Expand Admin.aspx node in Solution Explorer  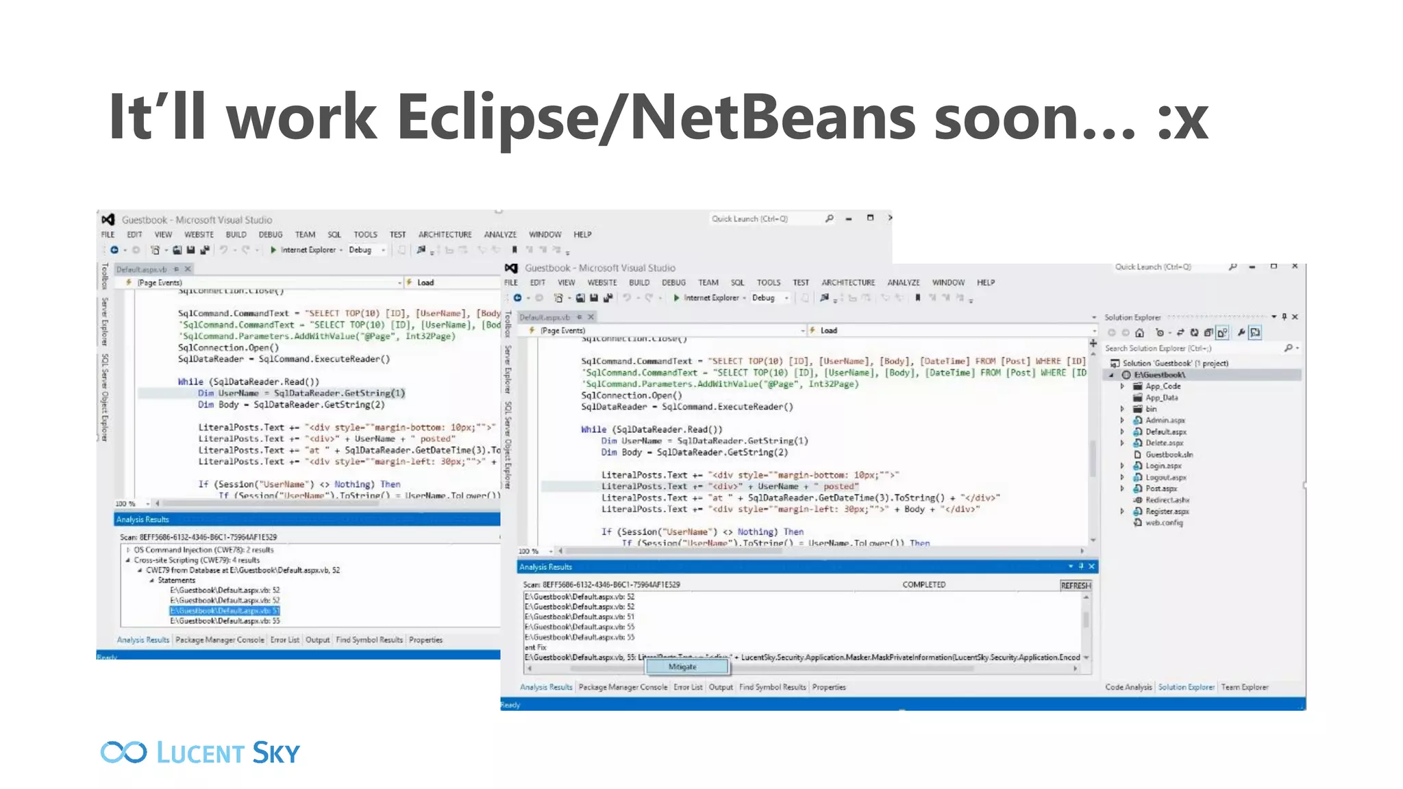coord(1122,421)
